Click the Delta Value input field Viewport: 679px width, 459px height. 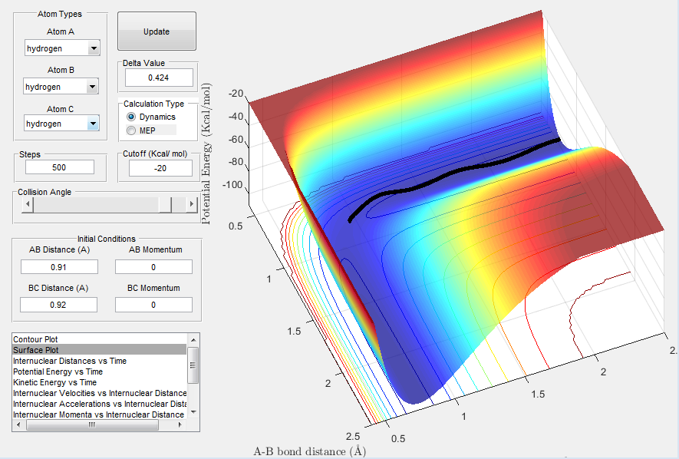coord(157,78)
